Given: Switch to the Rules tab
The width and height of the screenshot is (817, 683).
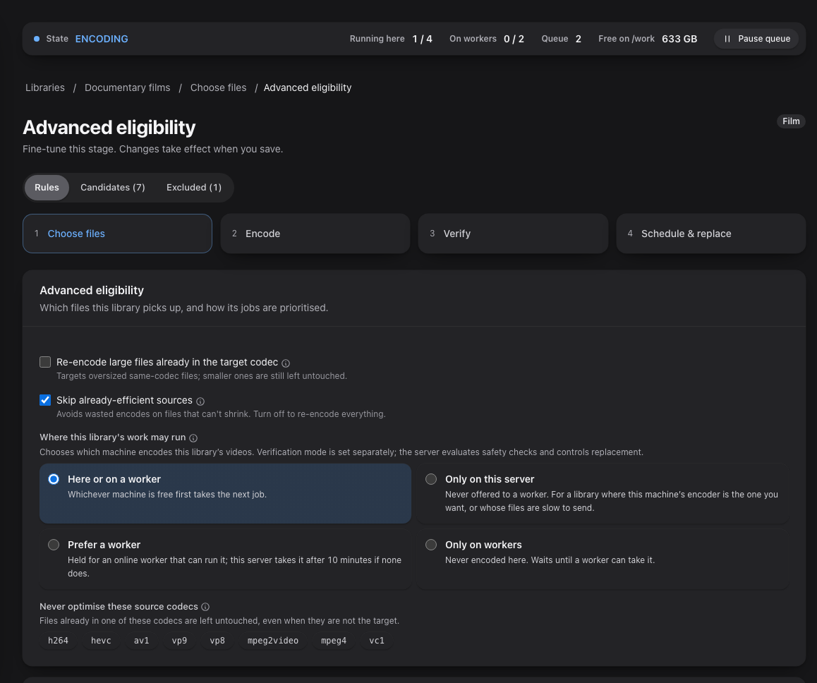Looking at the screenshot, I should (47, 188).
